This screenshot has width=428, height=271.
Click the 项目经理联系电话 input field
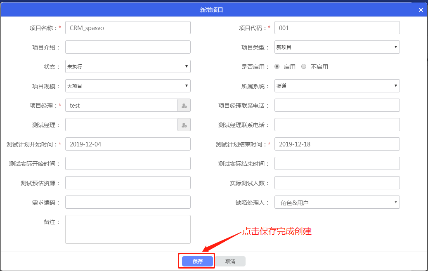coord(337,105)
